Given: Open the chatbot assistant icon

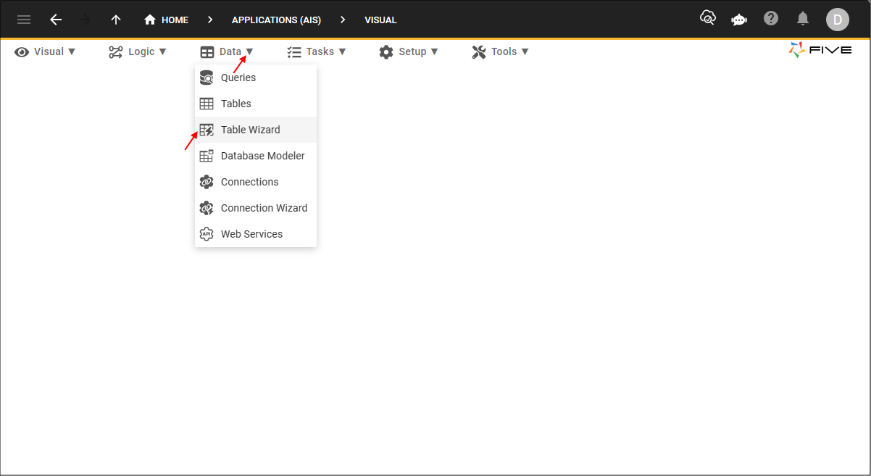Looking at the screenshot, I should click(739, 20).
